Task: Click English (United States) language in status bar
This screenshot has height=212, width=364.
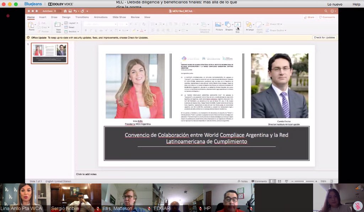Action: (x=58, y=181)
